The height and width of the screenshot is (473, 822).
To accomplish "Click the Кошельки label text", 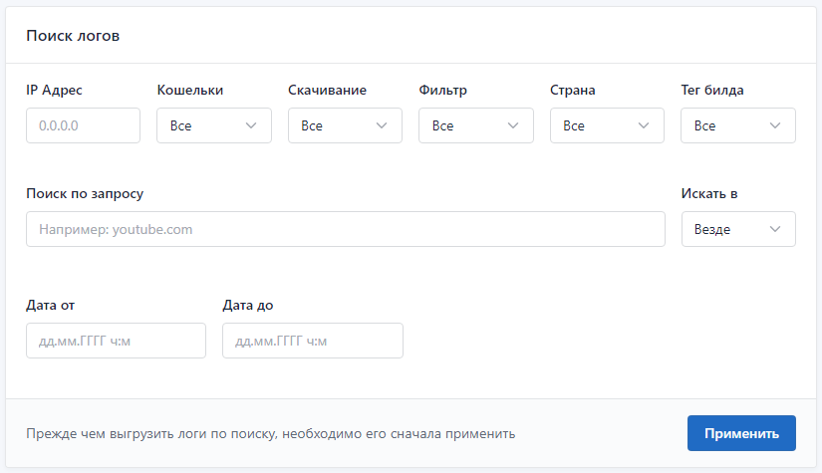I will coord(190,90).
